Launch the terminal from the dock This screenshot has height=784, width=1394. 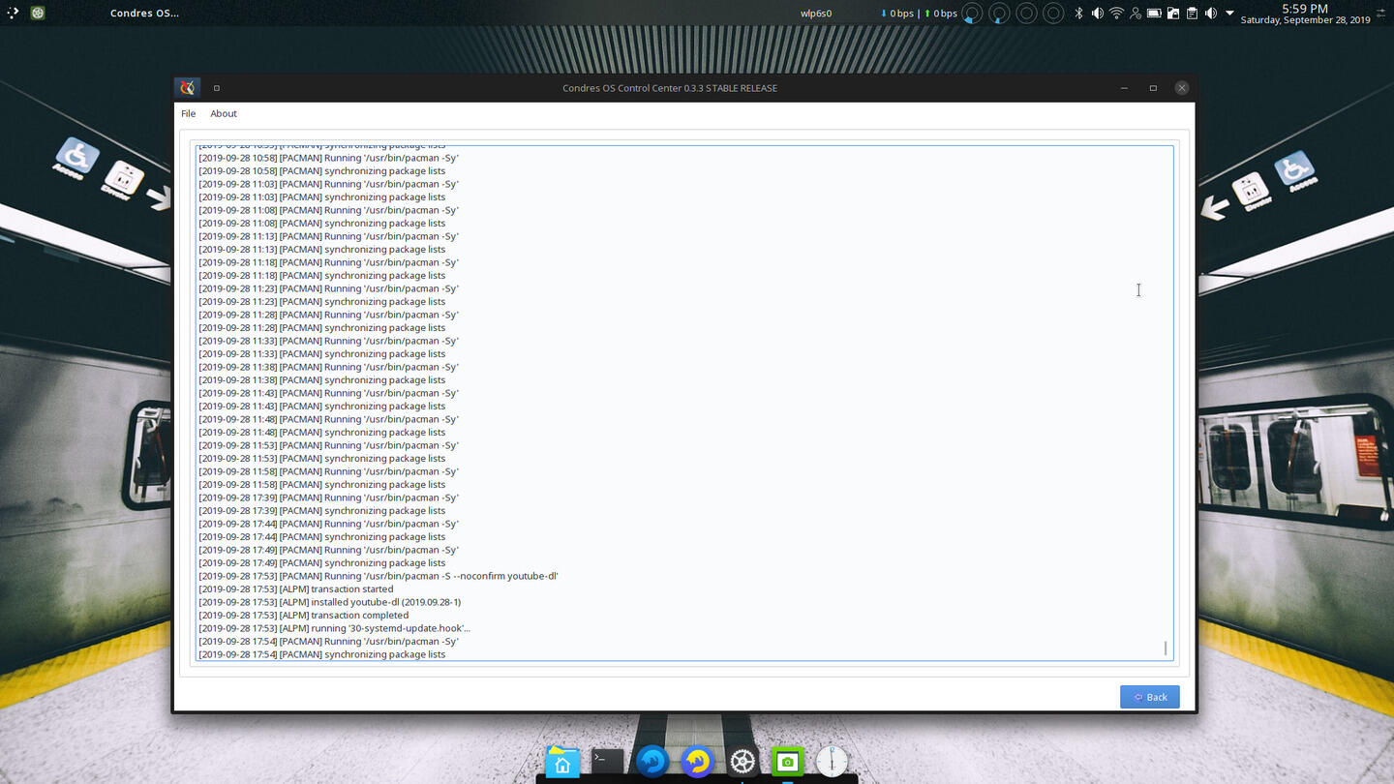tap(608, 762)
